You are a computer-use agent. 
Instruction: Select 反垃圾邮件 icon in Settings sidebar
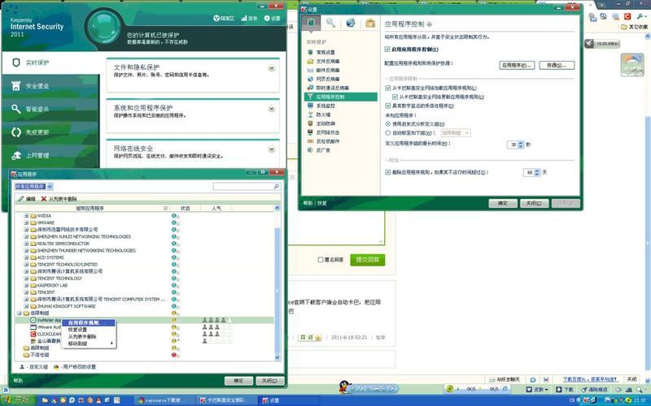point(310,141)
